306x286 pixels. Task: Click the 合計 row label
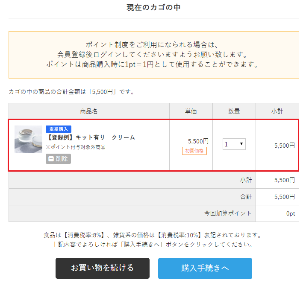coord(246,197)
